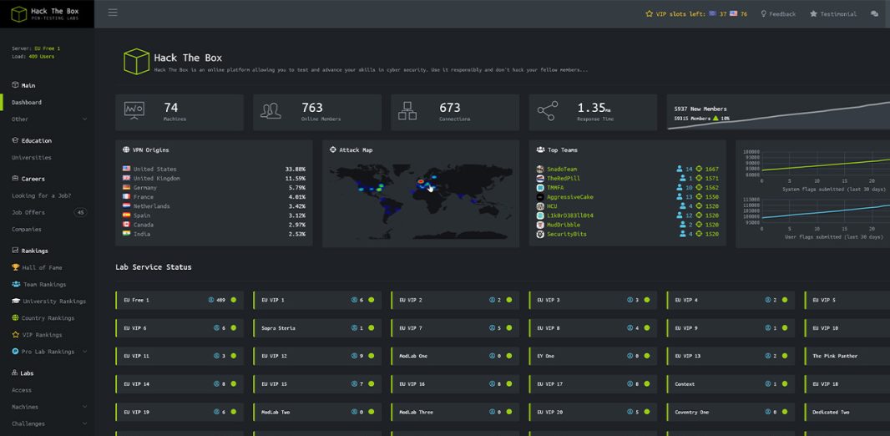890x436 pixels.
Task: Click the VIP Rankings star icon
Action: (x=16, y=335)
